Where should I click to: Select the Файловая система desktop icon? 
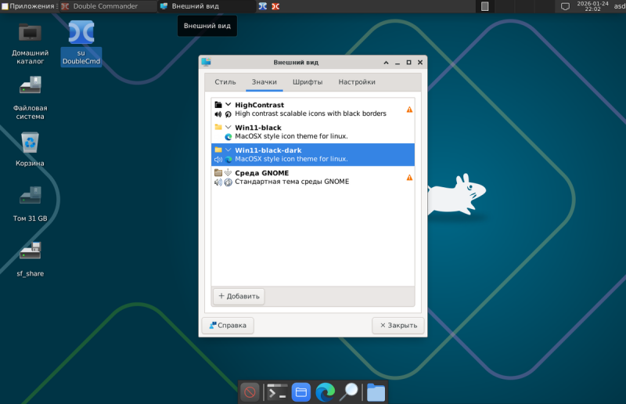30,99
